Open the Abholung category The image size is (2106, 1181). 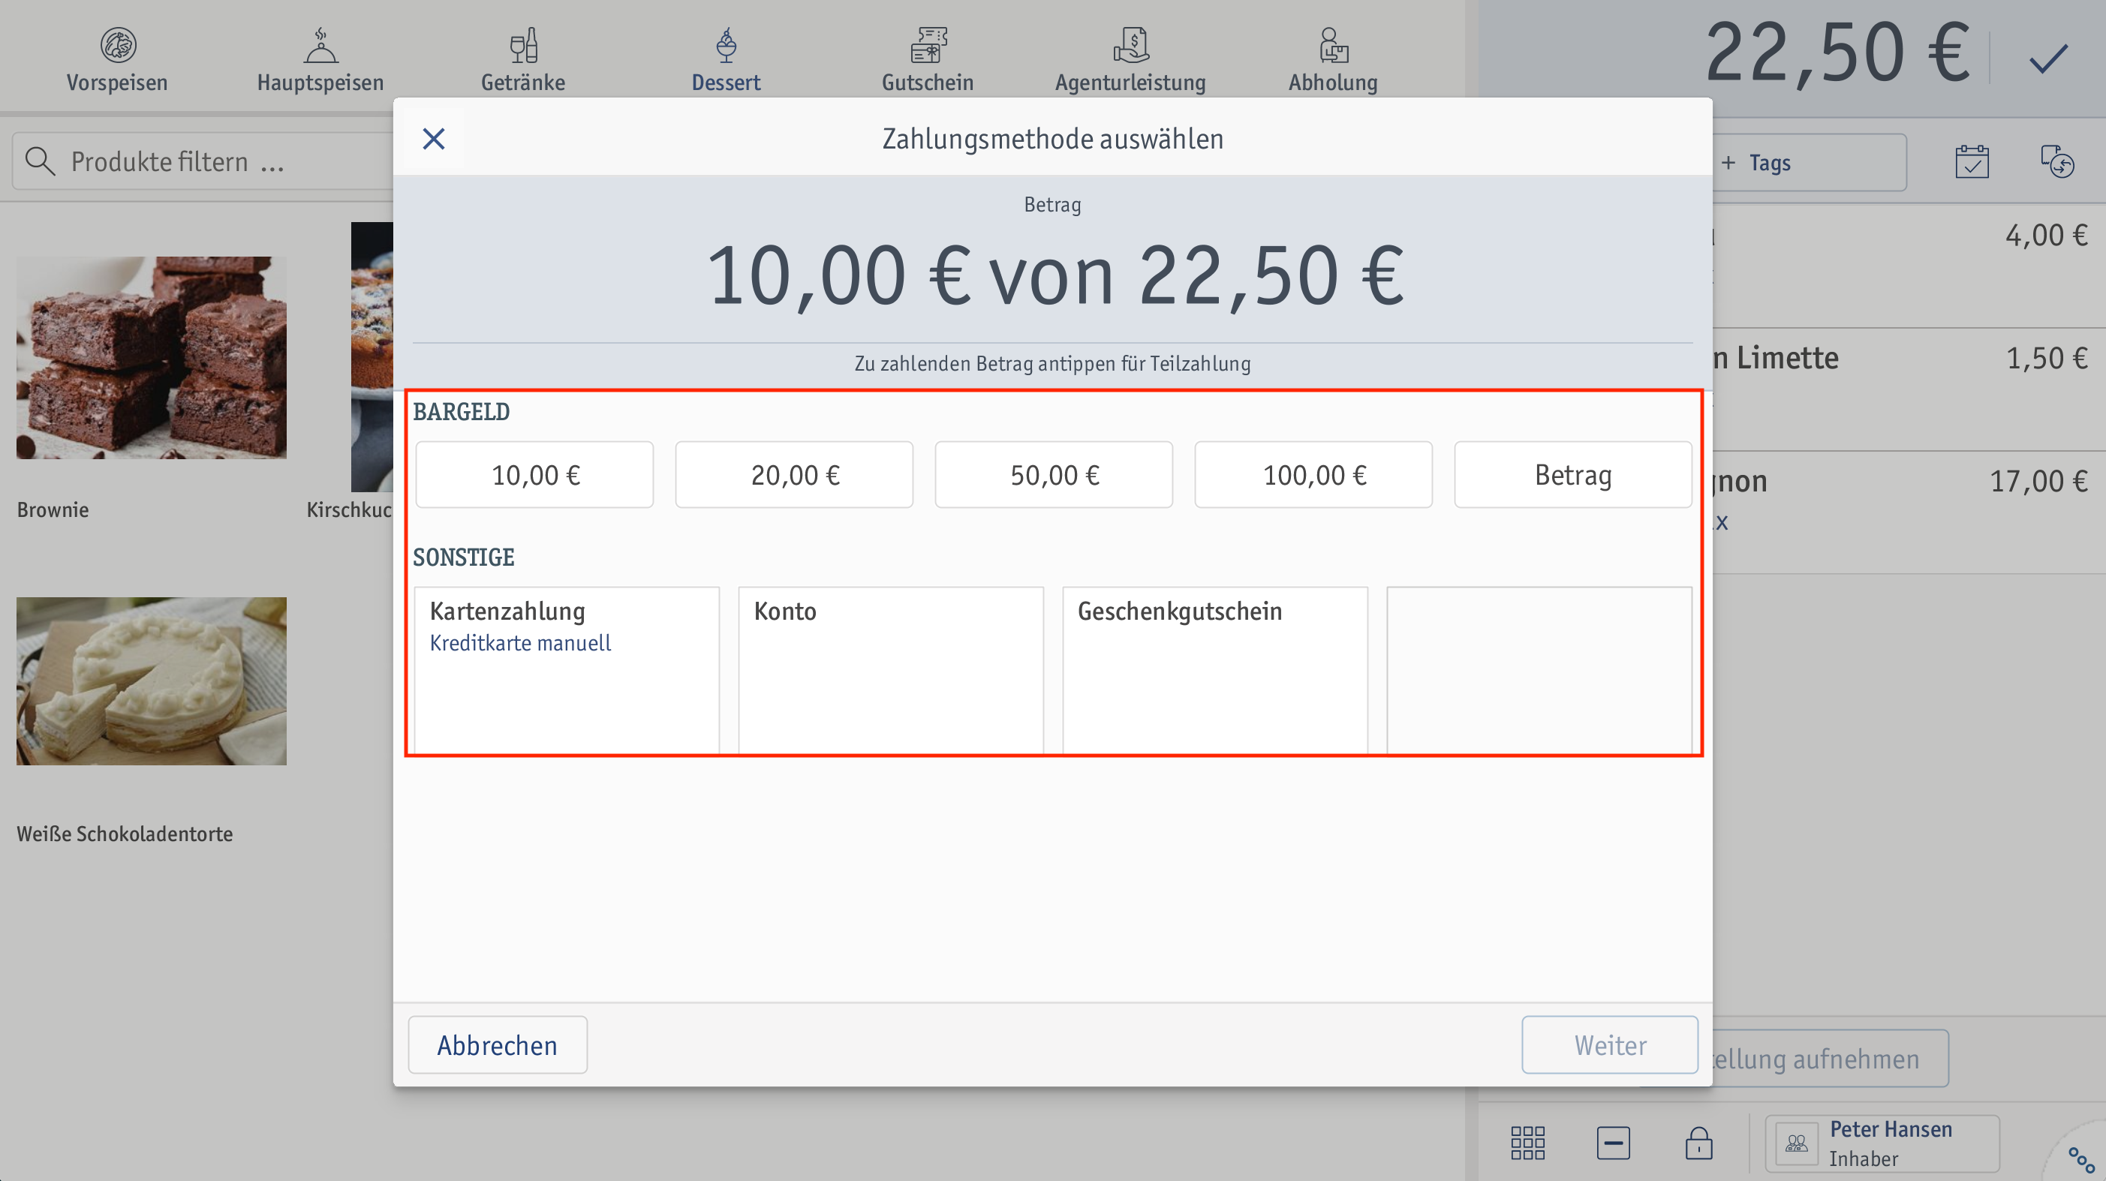pos(1334,61)
